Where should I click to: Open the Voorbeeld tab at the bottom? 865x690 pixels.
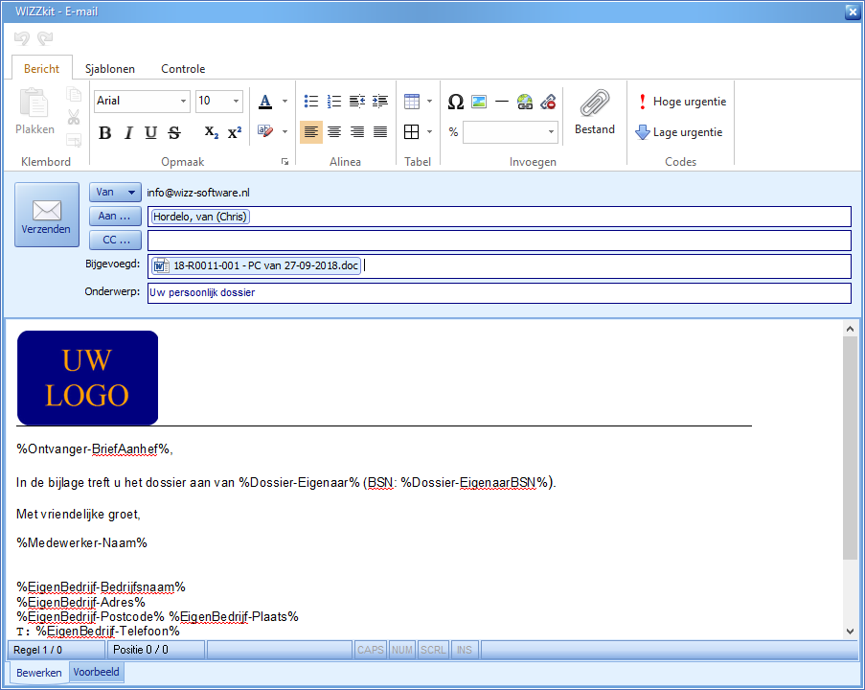(x=96, y=672)
